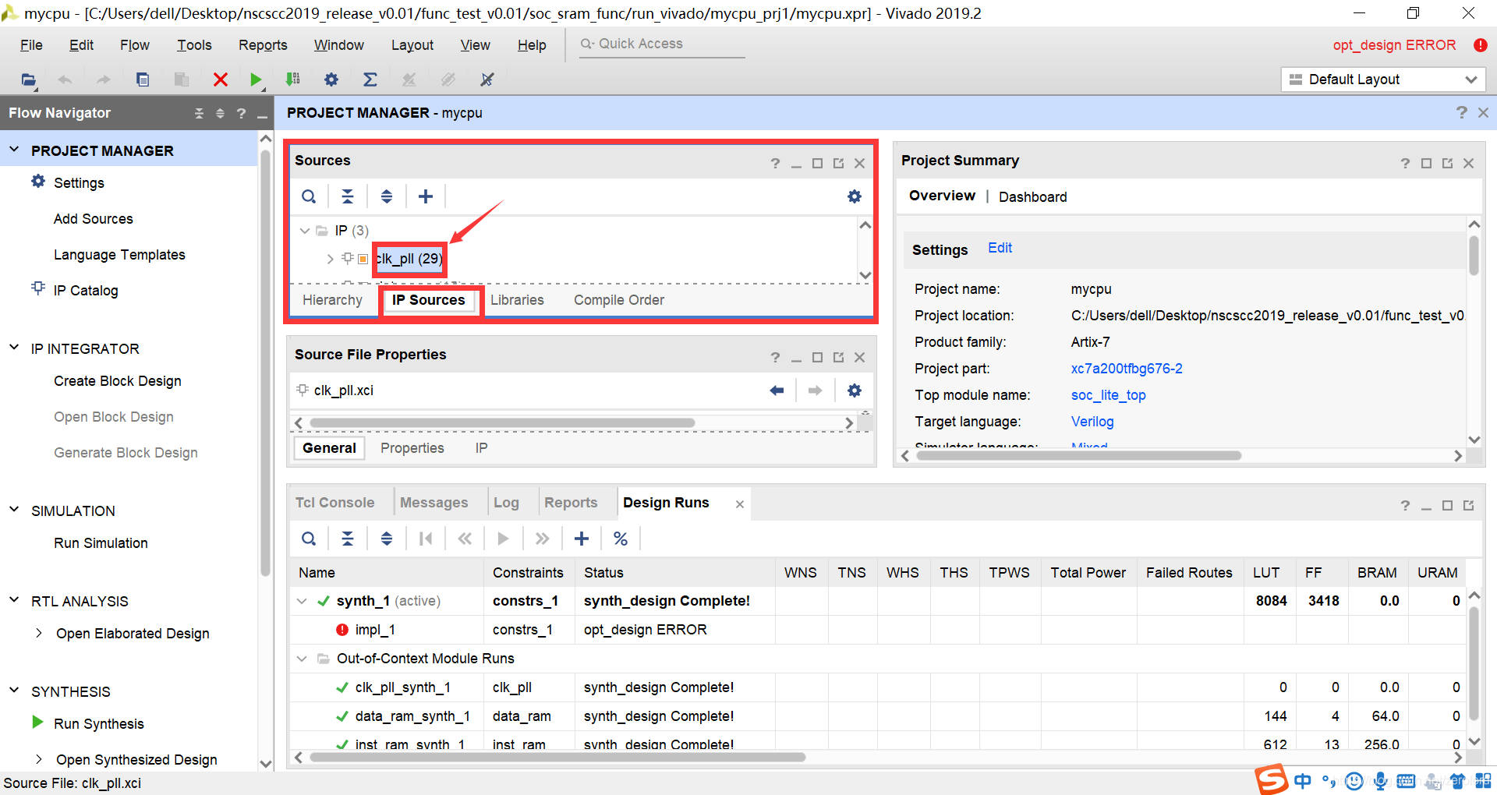Collapse Out-of-Context Module Runs group
The height and width of the screenshot is (795, 1497).
(302, 659)
